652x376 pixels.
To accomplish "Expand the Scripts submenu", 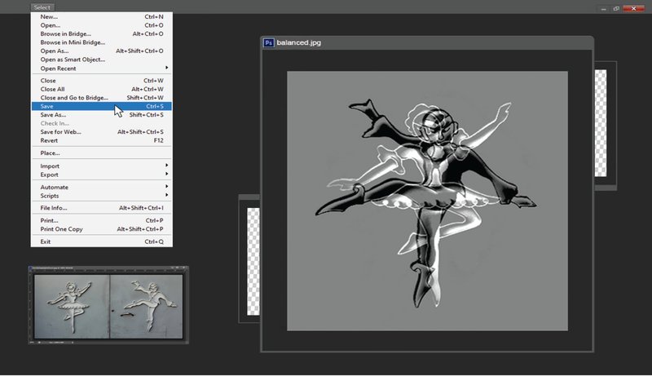I will click(101, 196).
